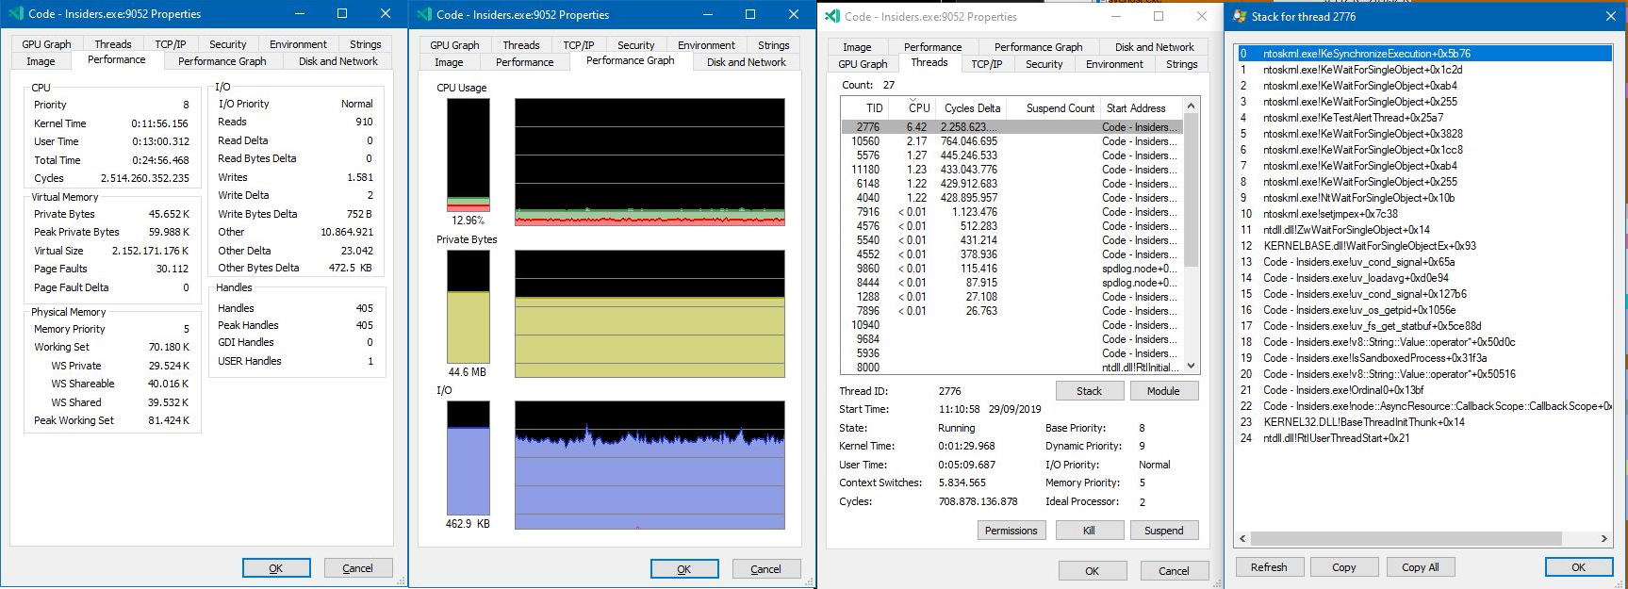Image resolution: width=1628 pixels, height=589 pixels.
Task: Click the Module button
Action: pos(1163,391)
